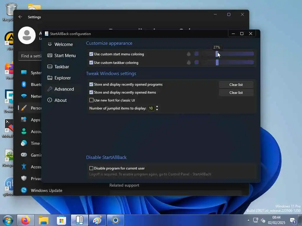The height and width of the screenshot is (226, 302).
Task: Click the info icon beside About
Action: [x=50, y=100]
